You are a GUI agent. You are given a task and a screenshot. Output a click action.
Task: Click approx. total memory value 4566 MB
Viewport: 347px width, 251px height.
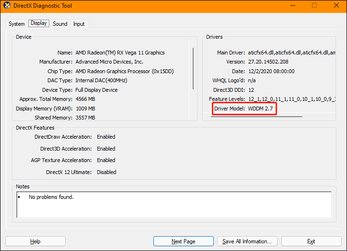85,99
